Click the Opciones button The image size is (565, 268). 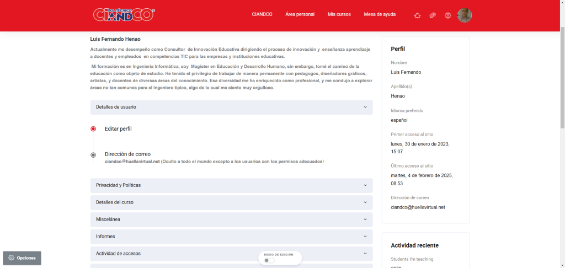(22, 258)
